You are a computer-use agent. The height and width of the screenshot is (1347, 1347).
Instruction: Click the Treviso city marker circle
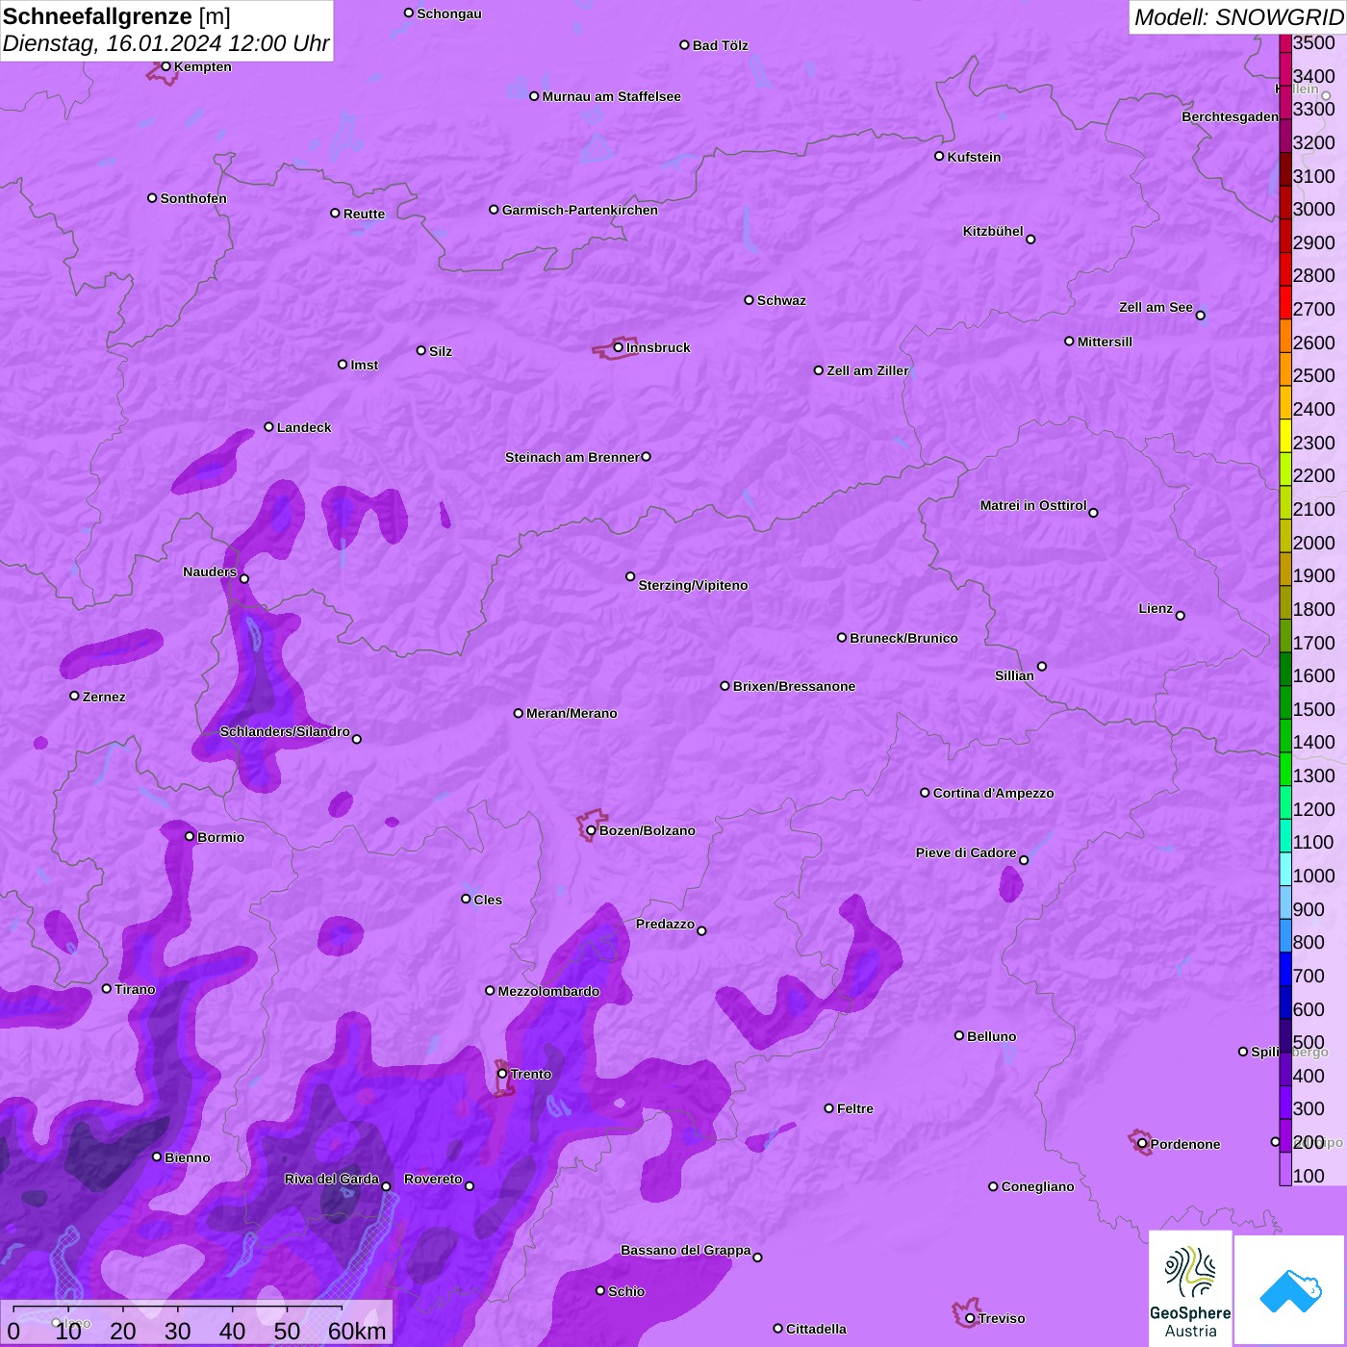tap(970, 1318)
